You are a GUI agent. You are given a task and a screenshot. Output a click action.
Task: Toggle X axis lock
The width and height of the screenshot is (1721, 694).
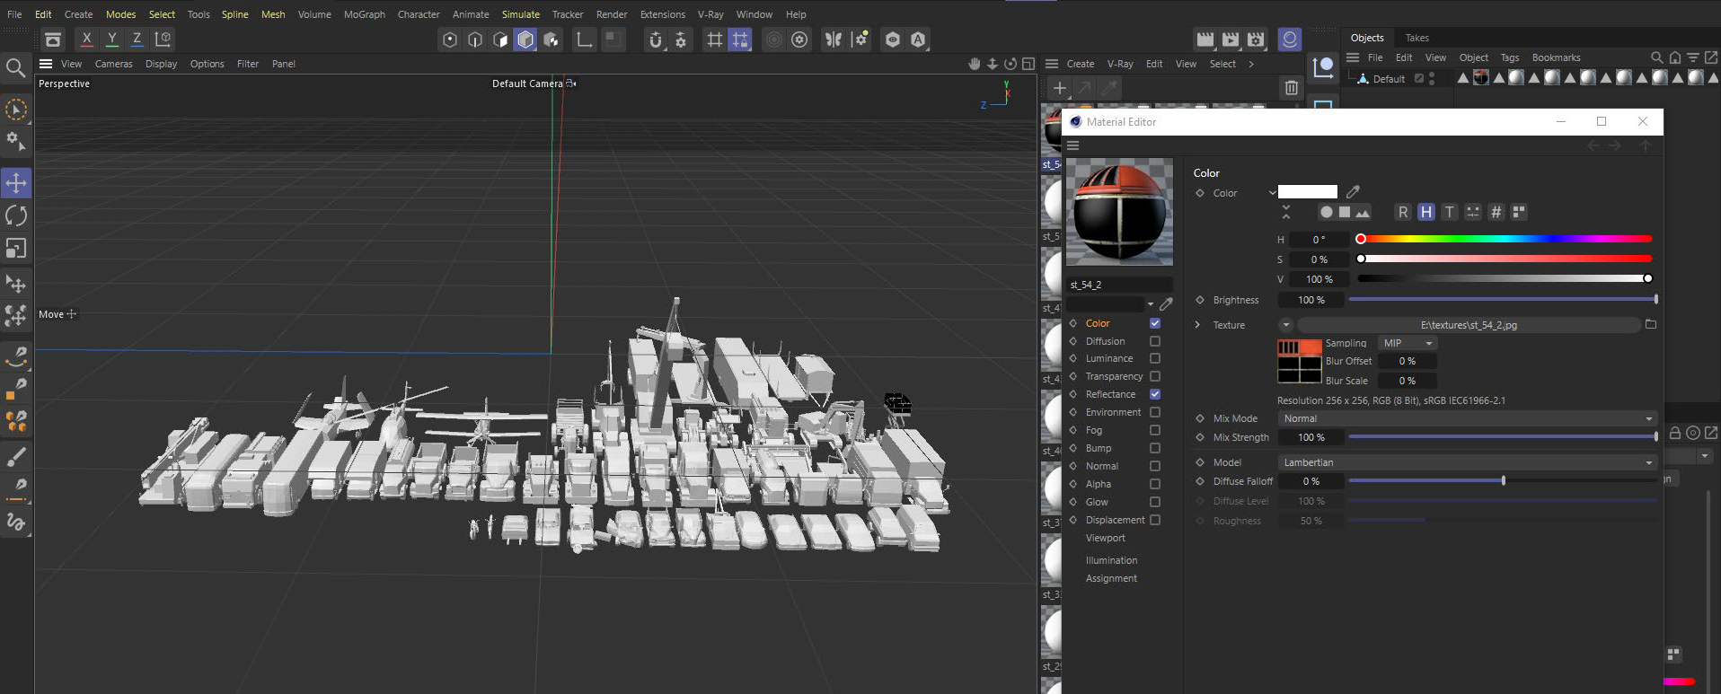(86, 39)
